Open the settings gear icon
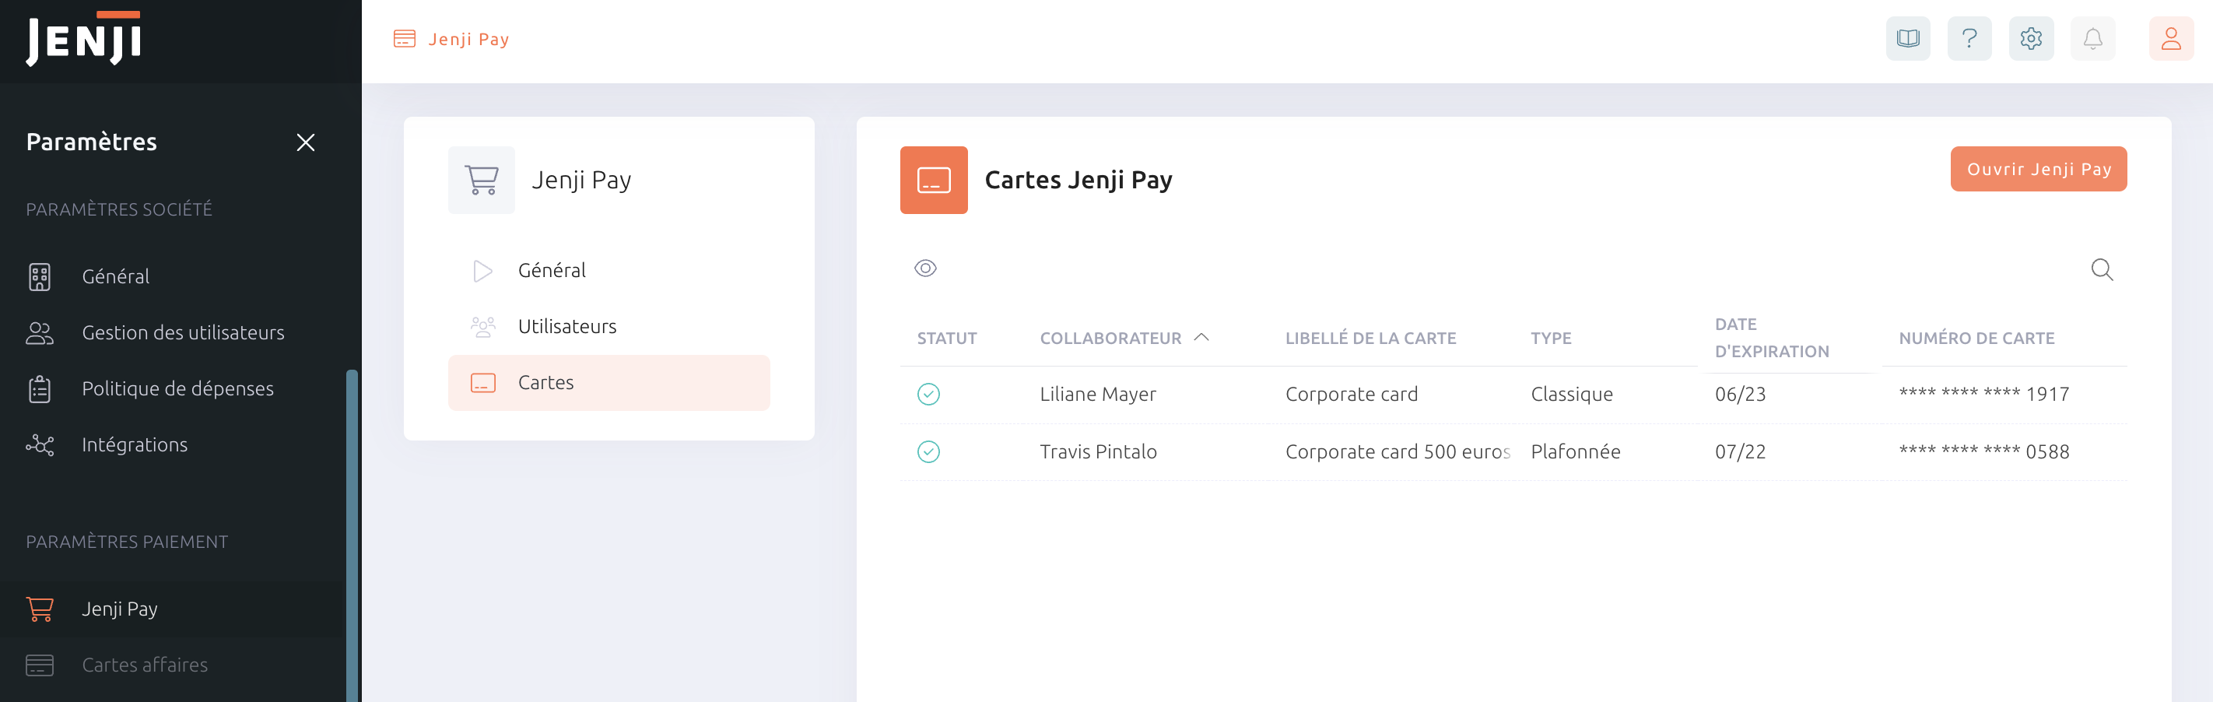Viewport: 2213px width, 702px height. coord(2031,39)
